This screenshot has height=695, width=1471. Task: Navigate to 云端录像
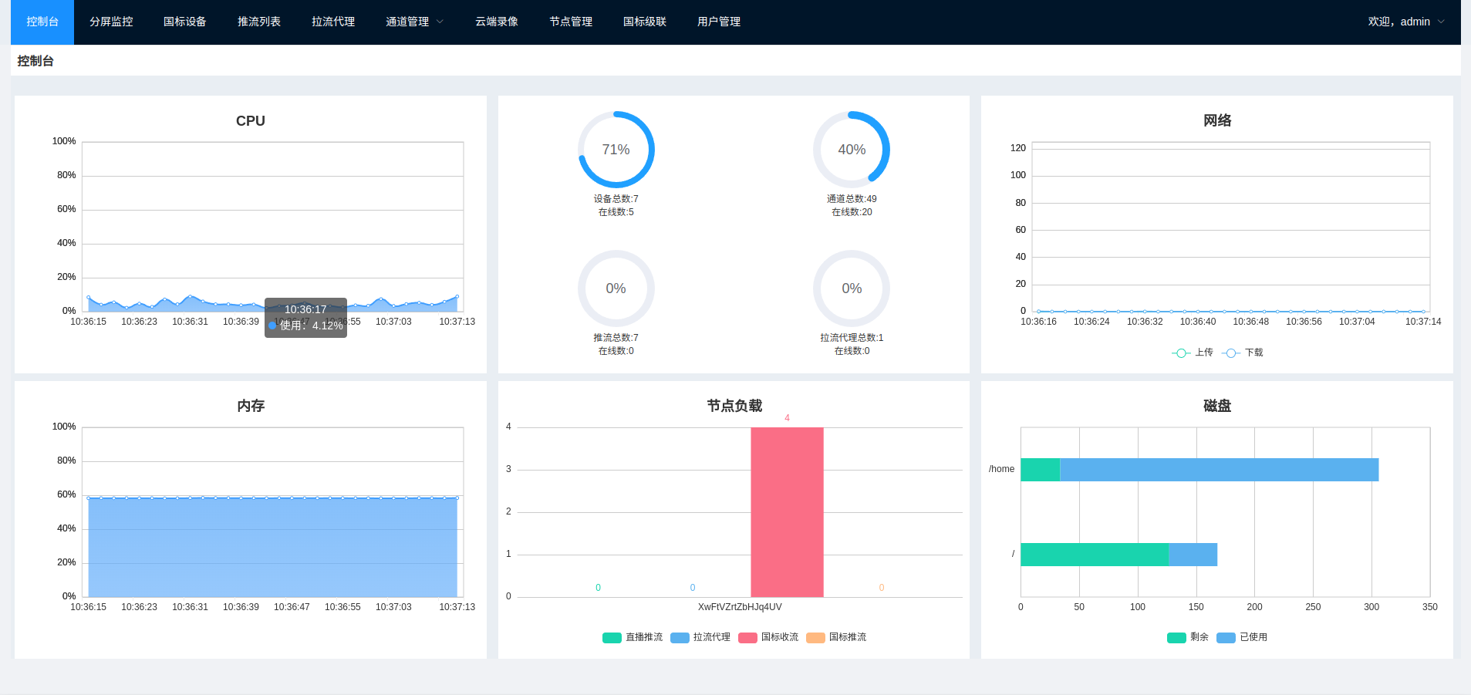[497, 22]
